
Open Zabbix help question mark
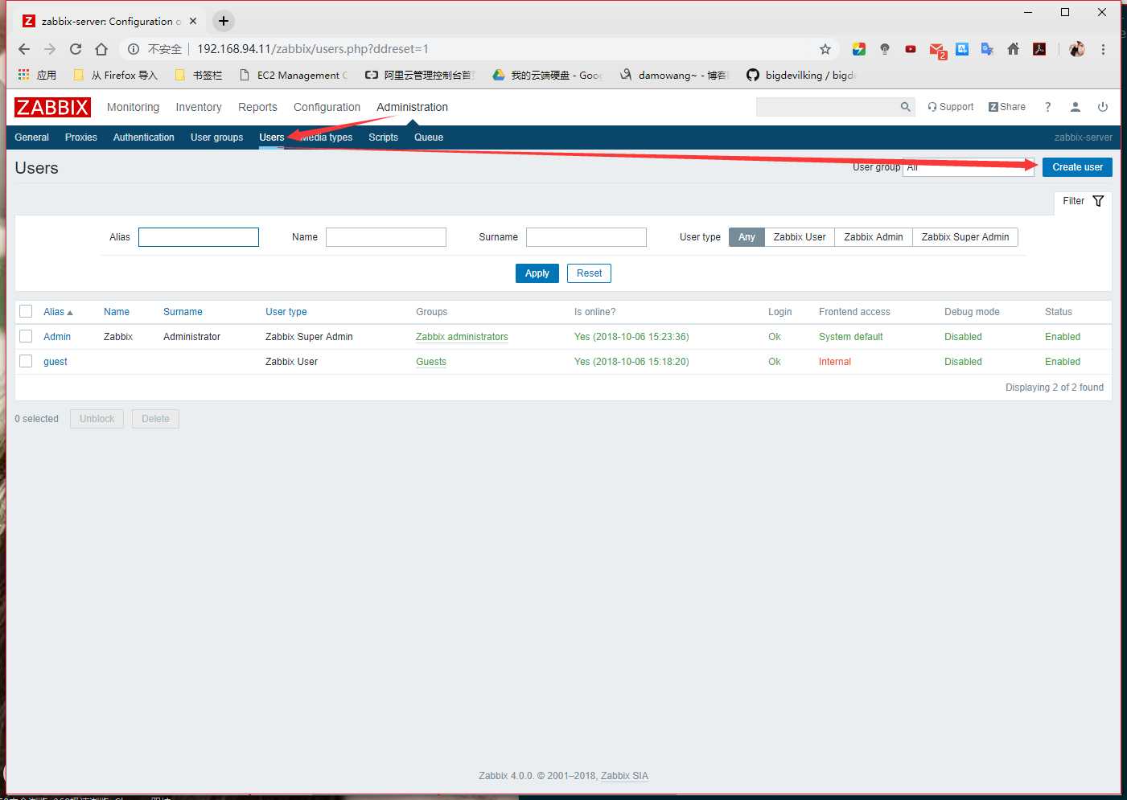click(x=1047, y=107)
